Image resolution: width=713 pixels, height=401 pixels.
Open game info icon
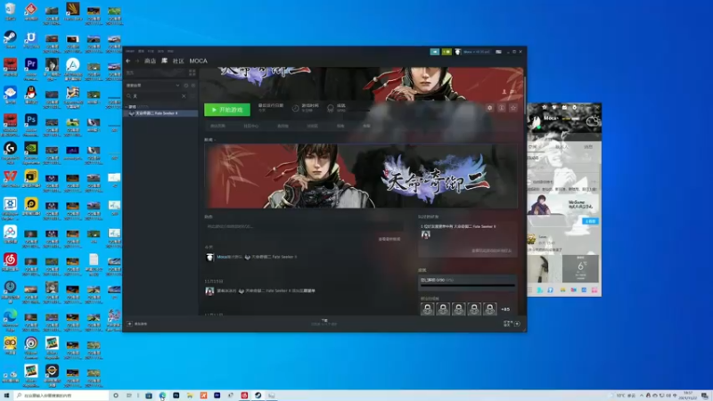pos(501,108)
